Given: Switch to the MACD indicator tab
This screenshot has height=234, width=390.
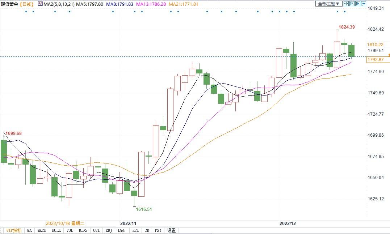Looking at the screenshot, I should click(x=42, y=230).
